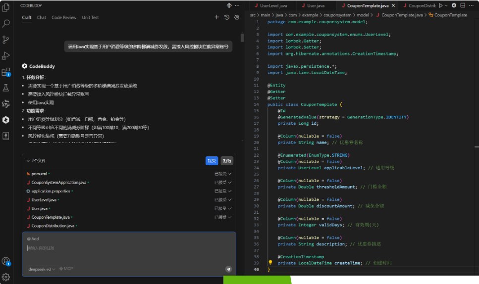Open the Explorer view in activity bar

(x=6, y=7)
